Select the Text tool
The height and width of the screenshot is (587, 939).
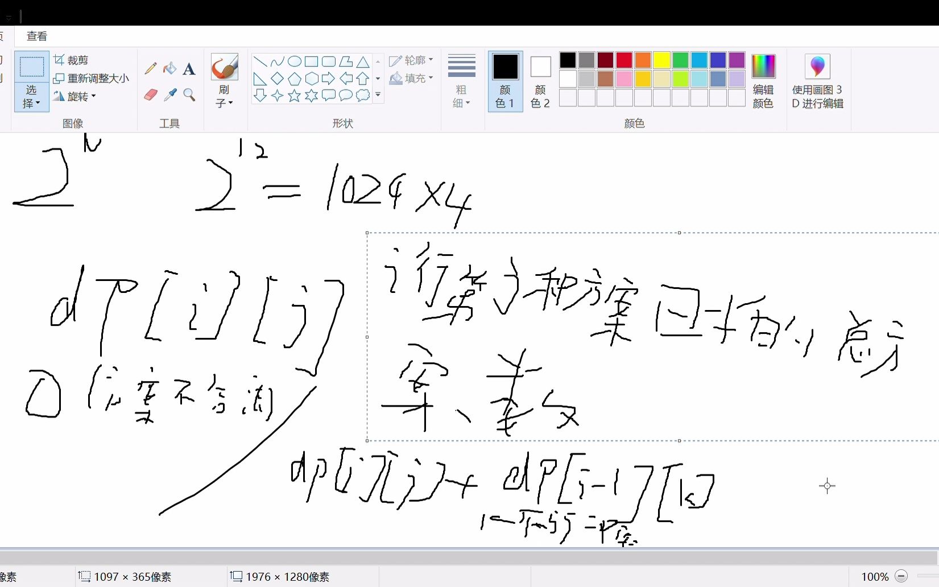coord(189,69)
